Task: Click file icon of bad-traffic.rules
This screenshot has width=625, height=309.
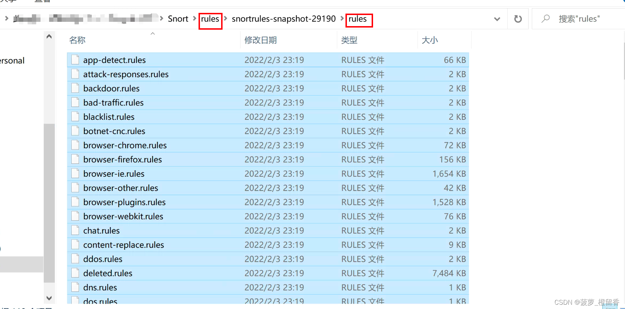Action: coord(75,103)
